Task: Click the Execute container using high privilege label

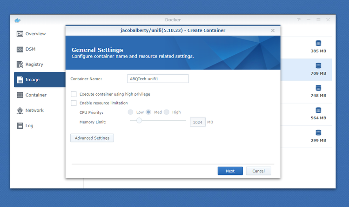Action: [115, 94]
